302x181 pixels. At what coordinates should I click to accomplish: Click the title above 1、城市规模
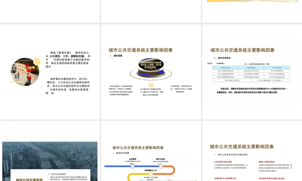pyautogui.click(x=141, y=50)
